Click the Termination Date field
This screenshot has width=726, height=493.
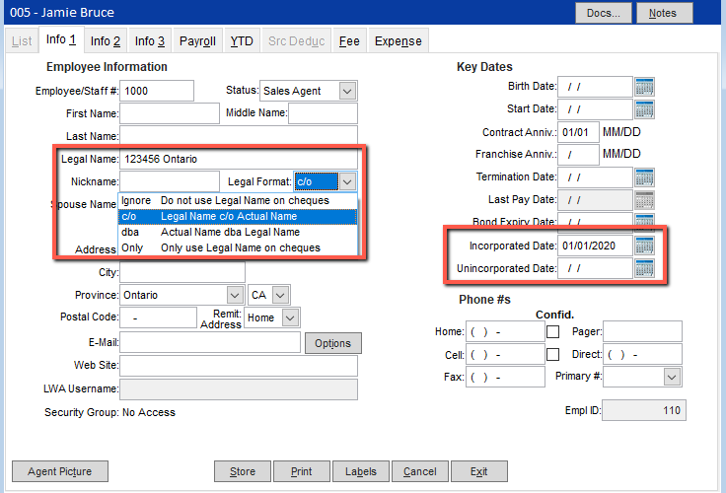(595, 177)
